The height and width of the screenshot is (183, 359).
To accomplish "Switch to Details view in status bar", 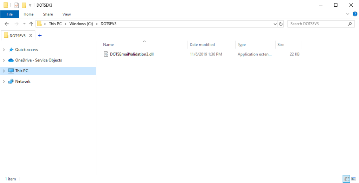I will pyautogui.click(x=347, y=179).
